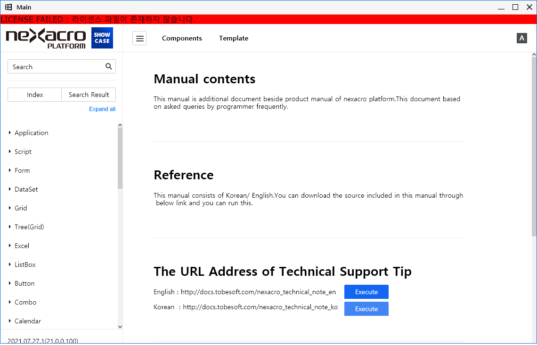Click the blue Show Case badge

pyautogui.click(x=102, y=38)
